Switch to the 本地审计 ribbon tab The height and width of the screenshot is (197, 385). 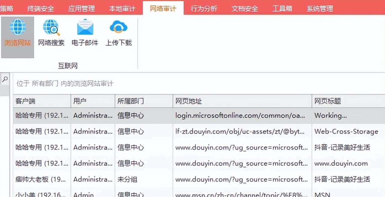coord(122,8)
